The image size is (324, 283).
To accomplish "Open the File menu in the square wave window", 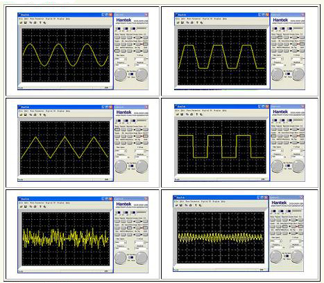I will (x=177, y=110).
